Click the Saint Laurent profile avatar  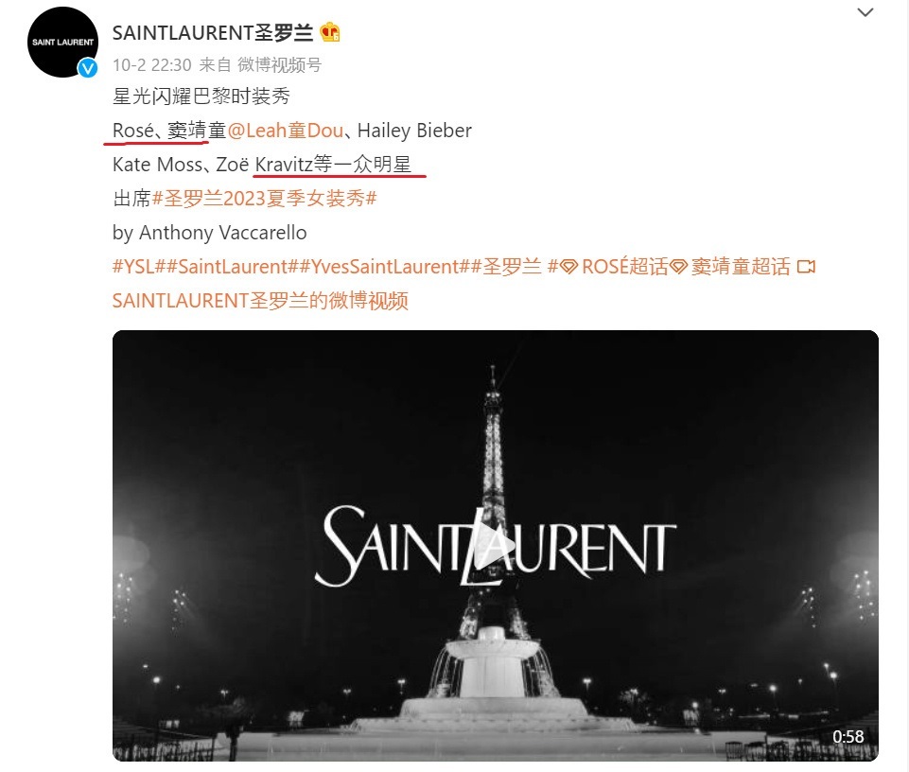point(62,42)
